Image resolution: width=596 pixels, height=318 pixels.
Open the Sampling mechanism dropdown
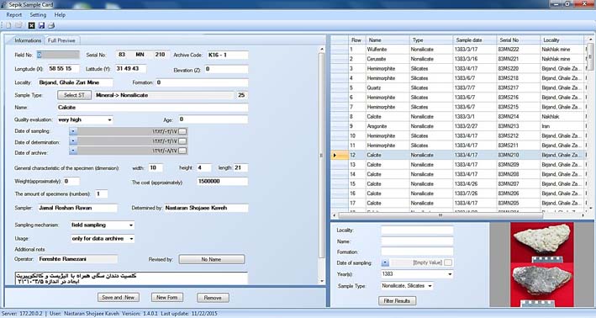click(131, 225)
